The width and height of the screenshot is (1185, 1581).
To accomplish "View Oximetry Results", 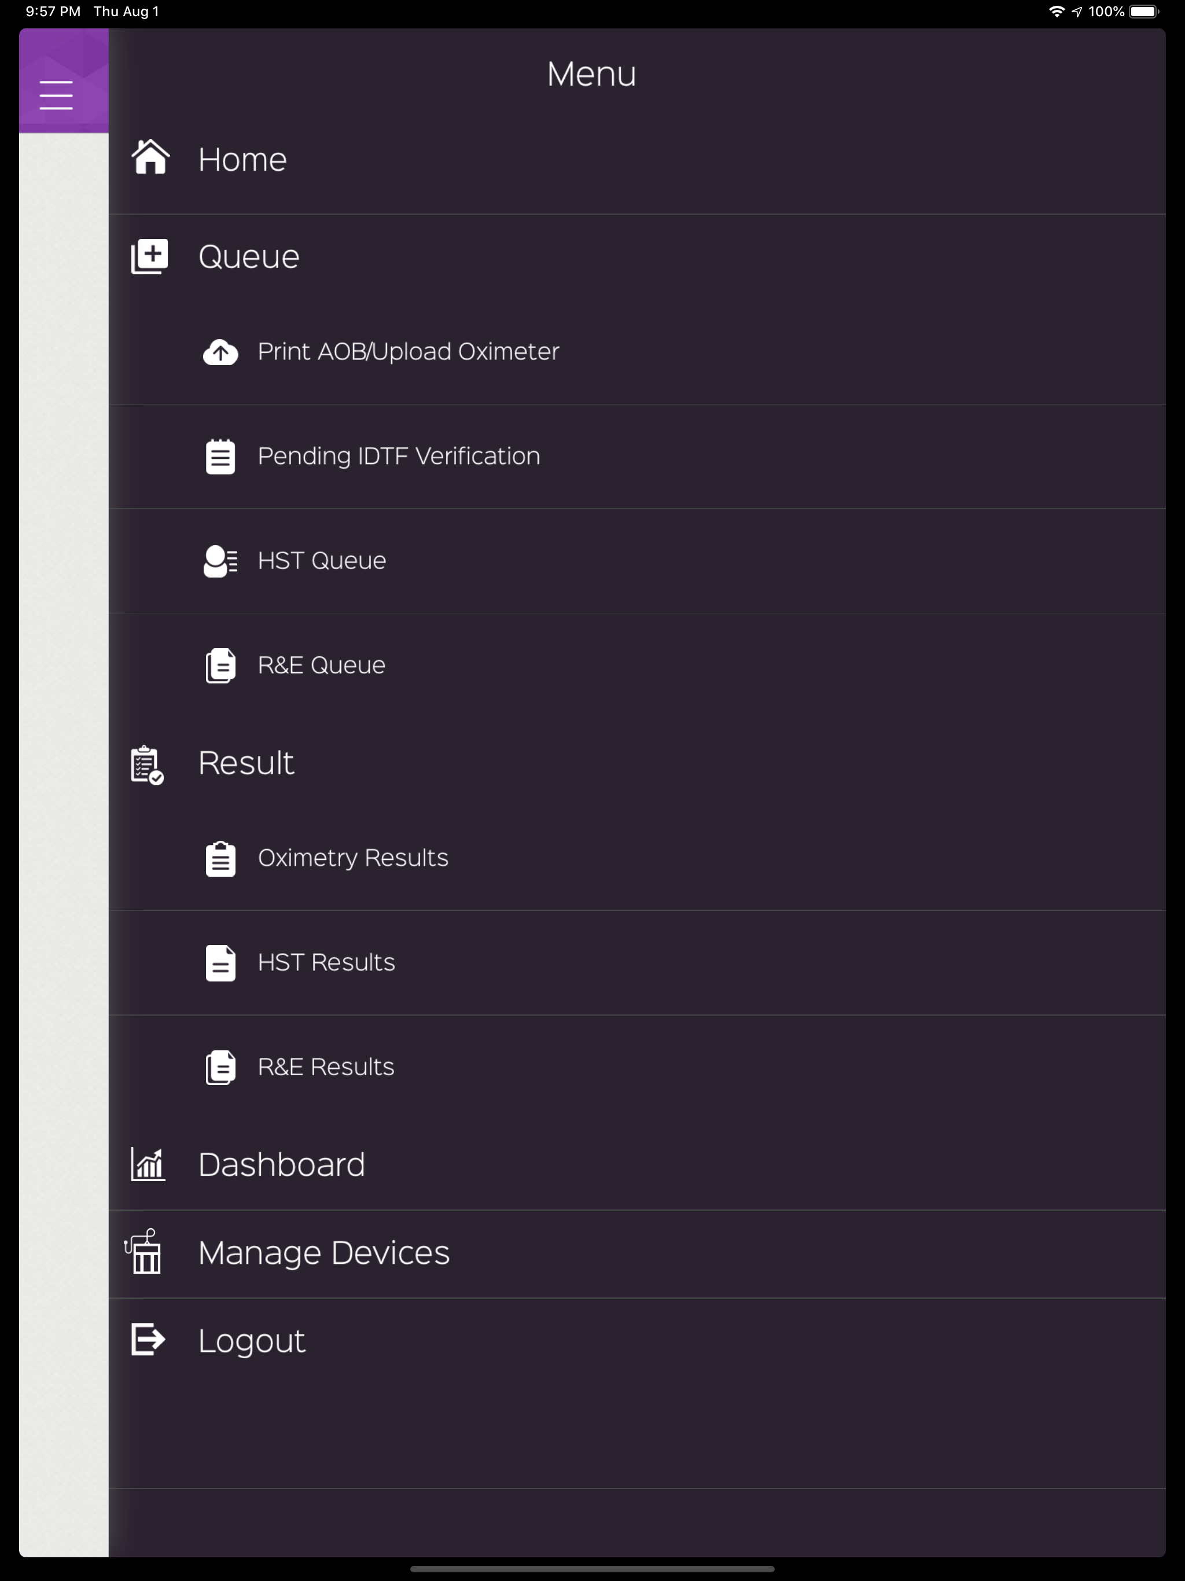I will point(637,858).
